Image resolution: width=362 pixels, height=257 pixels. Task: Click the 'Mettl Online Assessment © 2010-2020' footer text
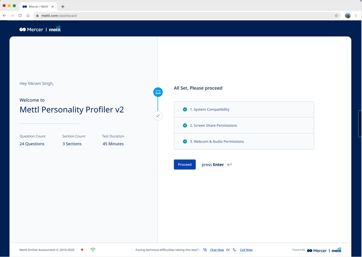[47, 250]
